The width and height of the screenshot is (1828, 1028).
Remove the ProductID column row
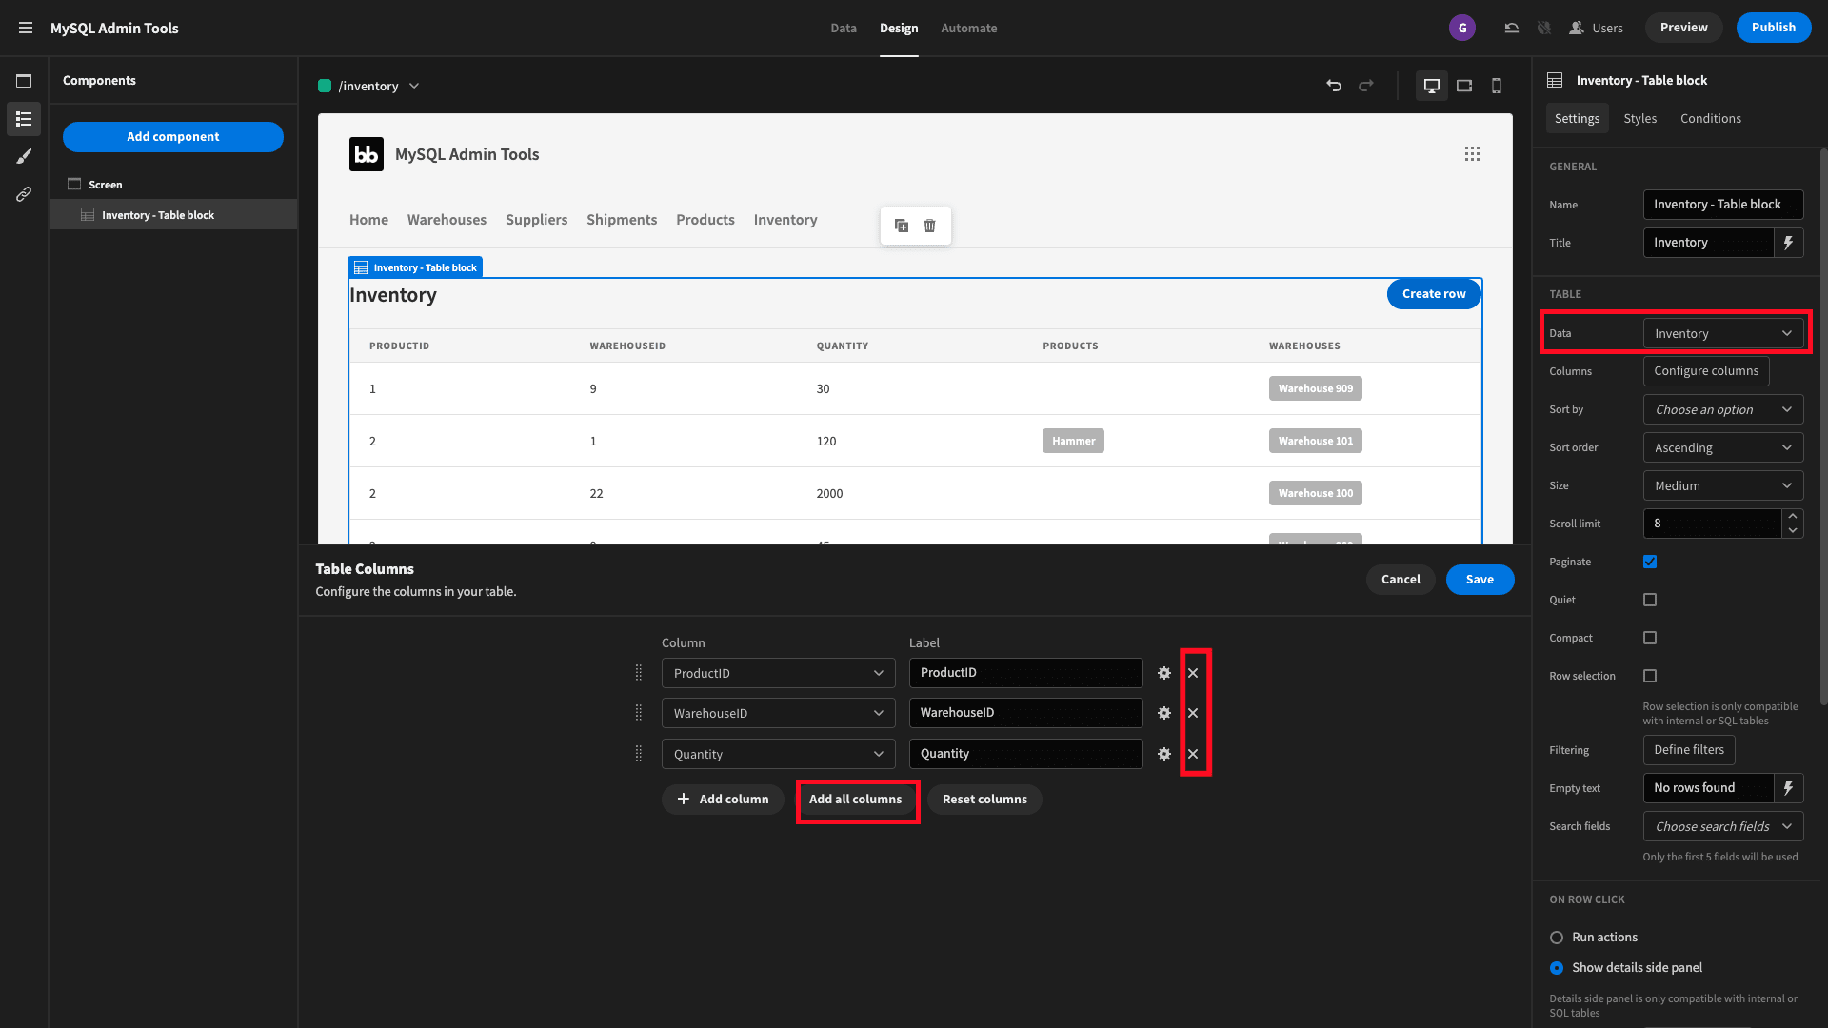(1193, 673)
